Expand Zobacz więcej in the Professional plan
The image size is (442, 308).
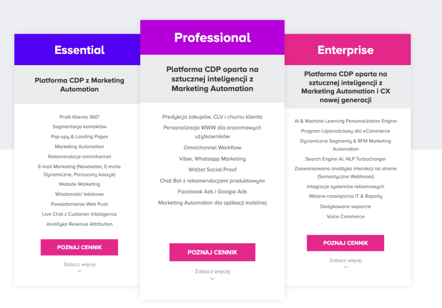pos(212,271)
